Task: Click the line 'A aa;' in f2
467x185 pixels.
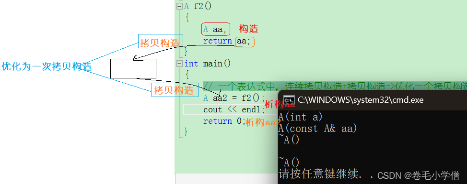Action: point(215,29)
